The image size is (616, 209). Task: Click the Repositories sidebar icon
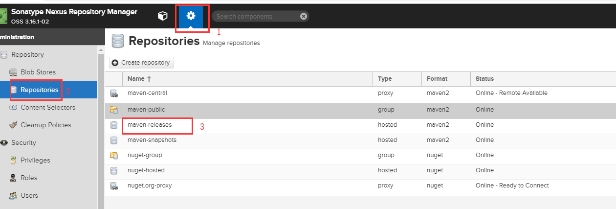tap(14, 90)
